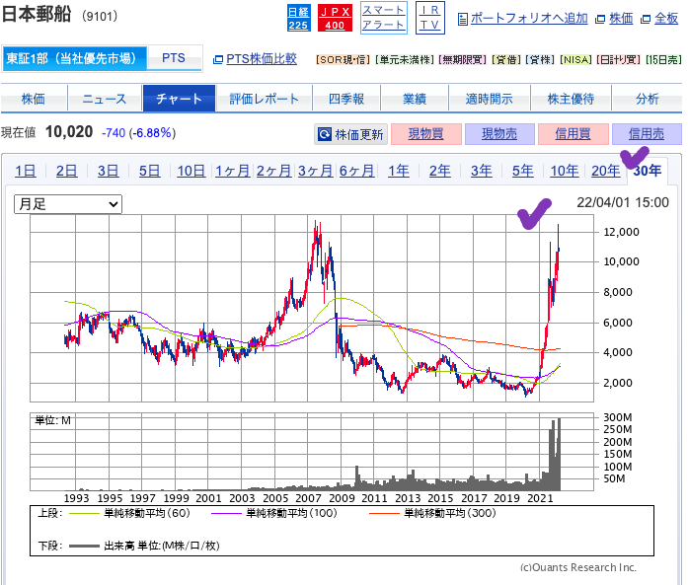Open the IR TV icon
The width and height of the screenshot is (688, 585).
[x=430, y=18]
